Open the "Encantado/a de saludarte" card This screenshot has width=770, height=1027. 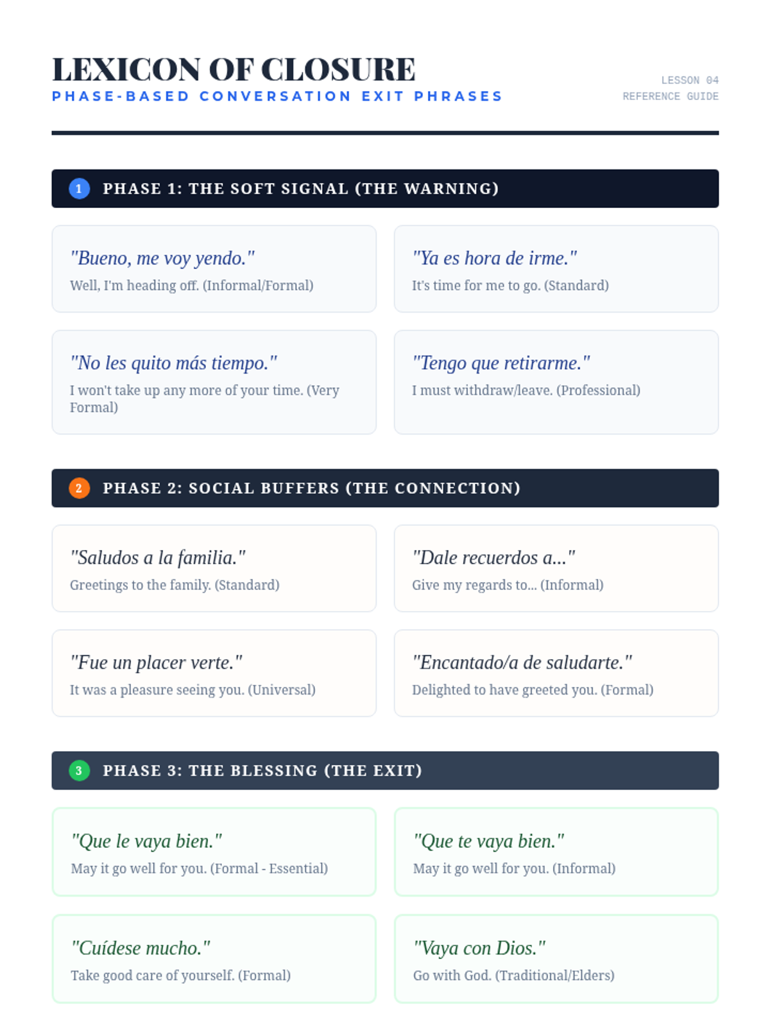click(x=556, y=673)
